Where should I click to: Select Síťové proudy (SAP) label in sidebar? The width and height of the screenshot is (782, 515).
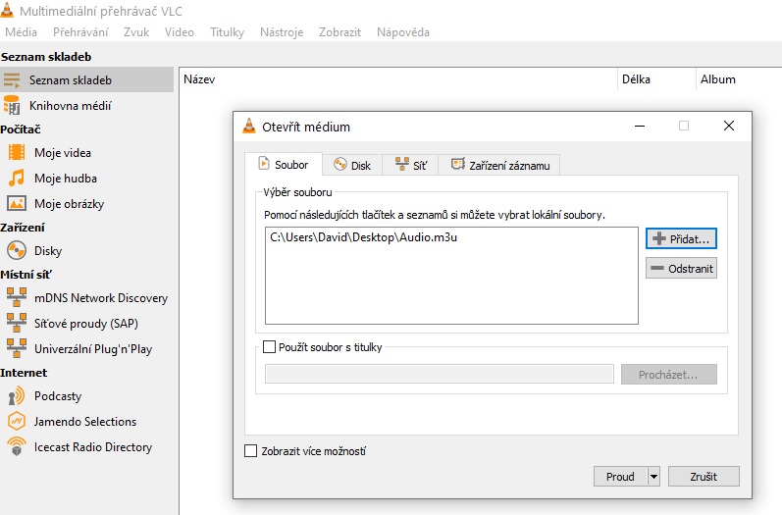(86, 324)
